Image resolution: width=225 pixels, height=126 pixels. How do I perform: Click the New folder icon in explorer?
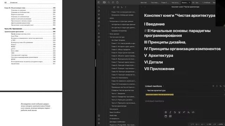pyautogui.click(x=118, y=7)
